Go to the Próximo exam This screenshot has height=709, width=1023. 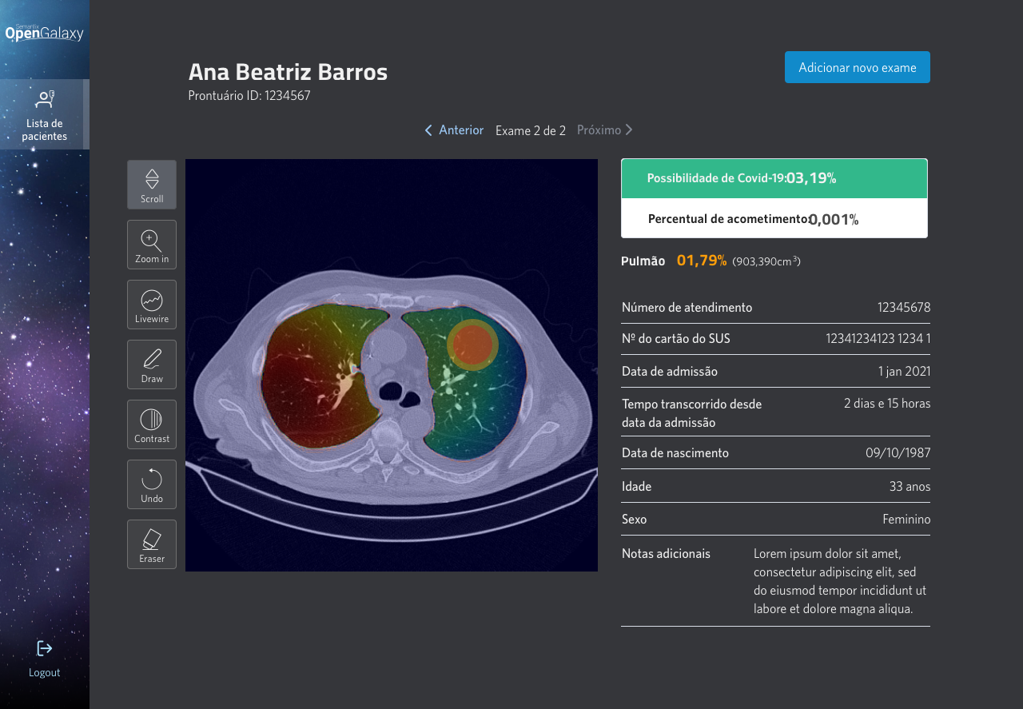coord(605,129)
